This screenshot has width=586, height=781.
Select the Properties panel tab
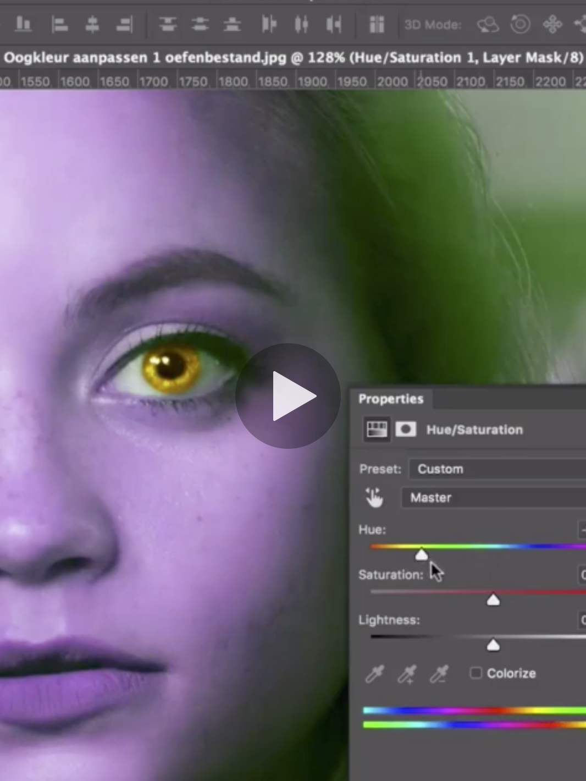(x=391, y=399)
